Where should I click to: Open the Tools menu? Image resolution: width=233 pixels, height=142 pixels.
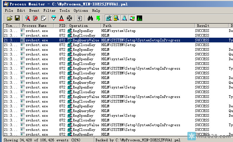click(x=64, y=10)
